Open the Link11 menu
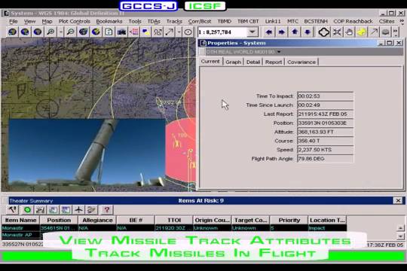The width and height of the screenshot is (407, 271). point(273,21)
